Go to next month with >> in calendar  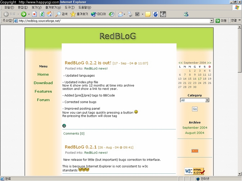point(209,63)
